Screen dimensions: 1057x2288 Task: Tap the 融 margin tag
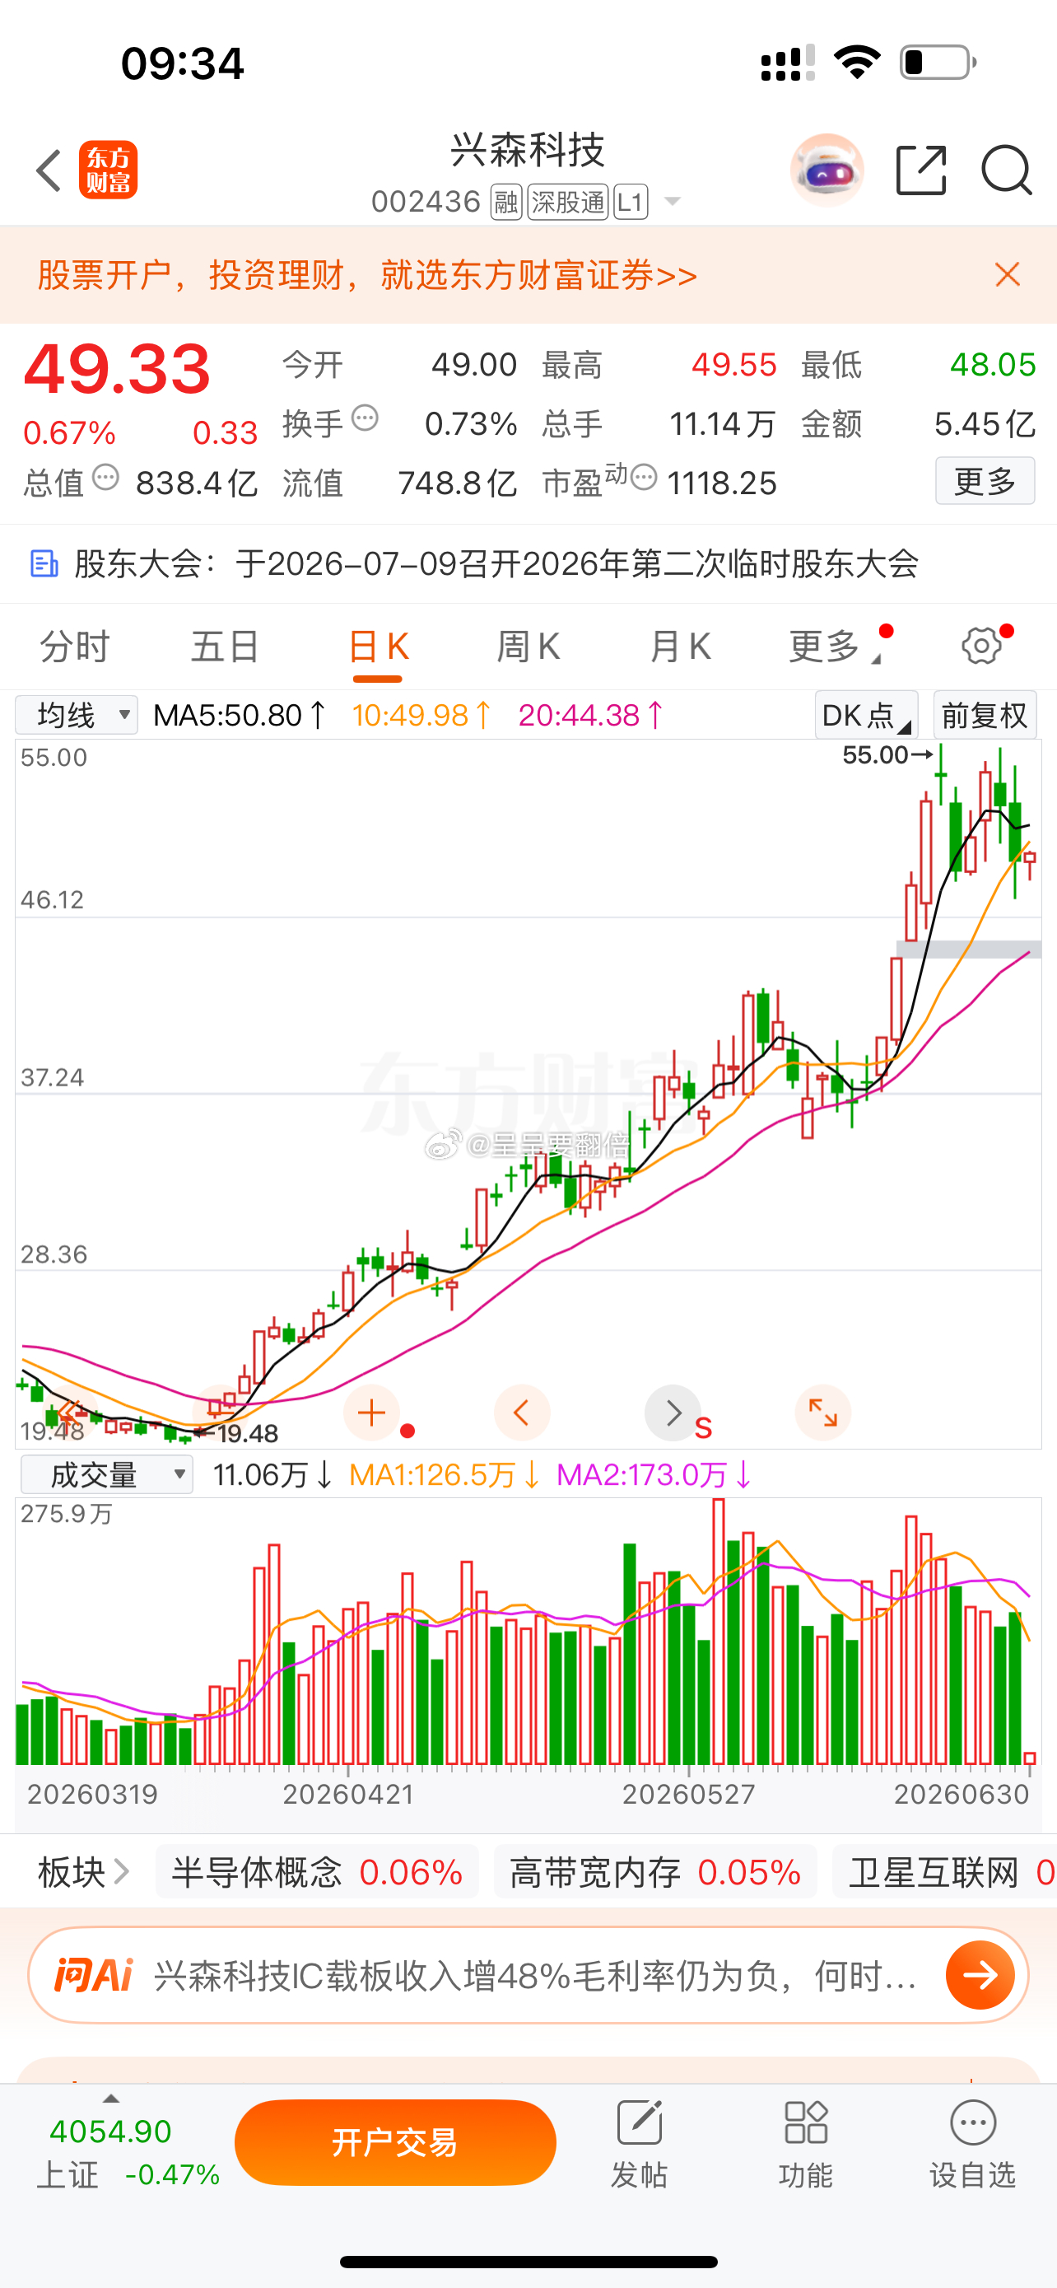click(x=506, y=203)
